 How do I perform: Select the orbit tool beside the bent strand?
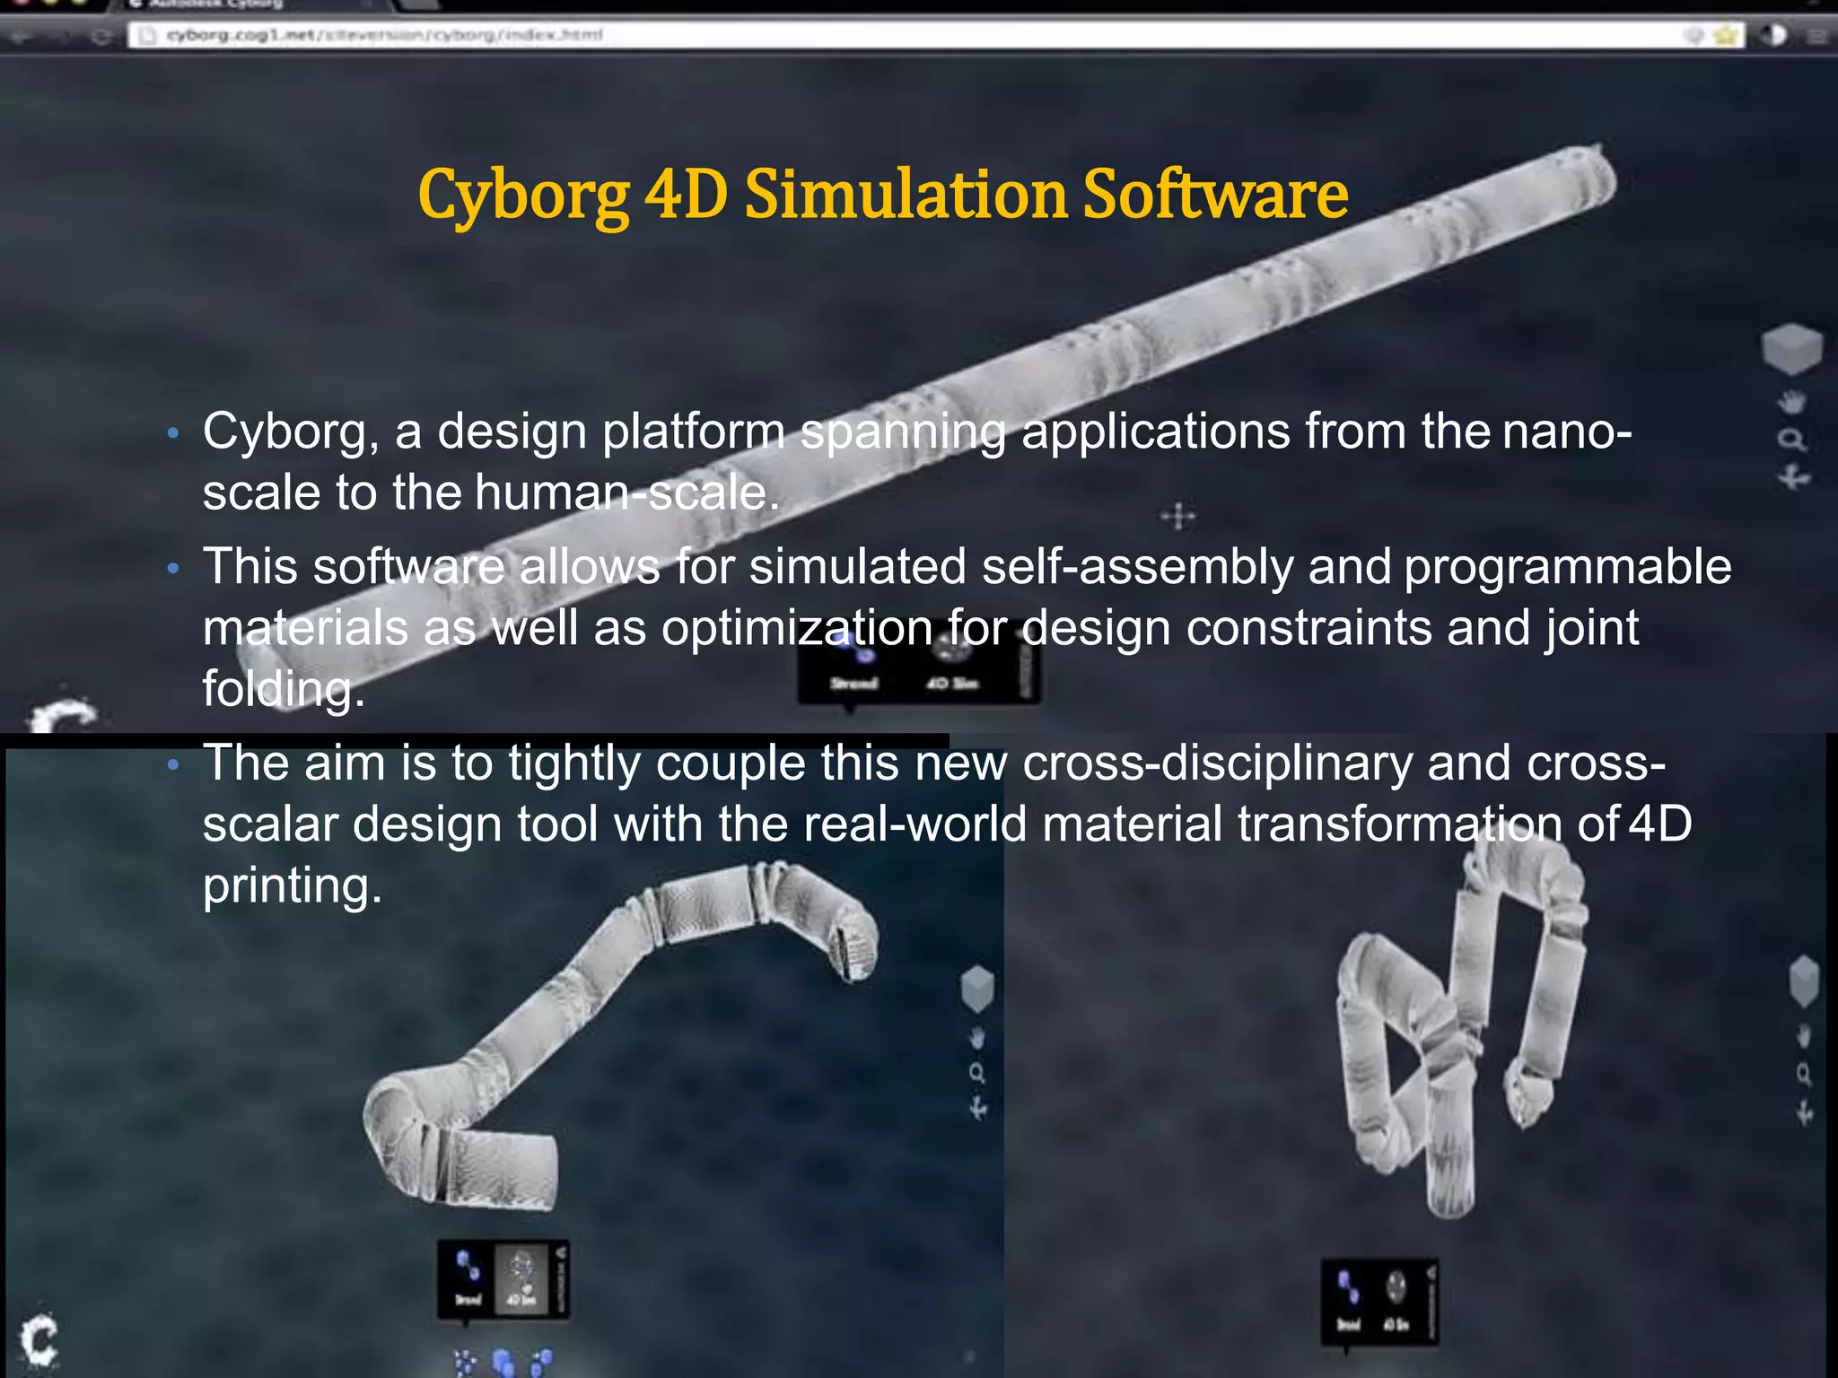978,1109
